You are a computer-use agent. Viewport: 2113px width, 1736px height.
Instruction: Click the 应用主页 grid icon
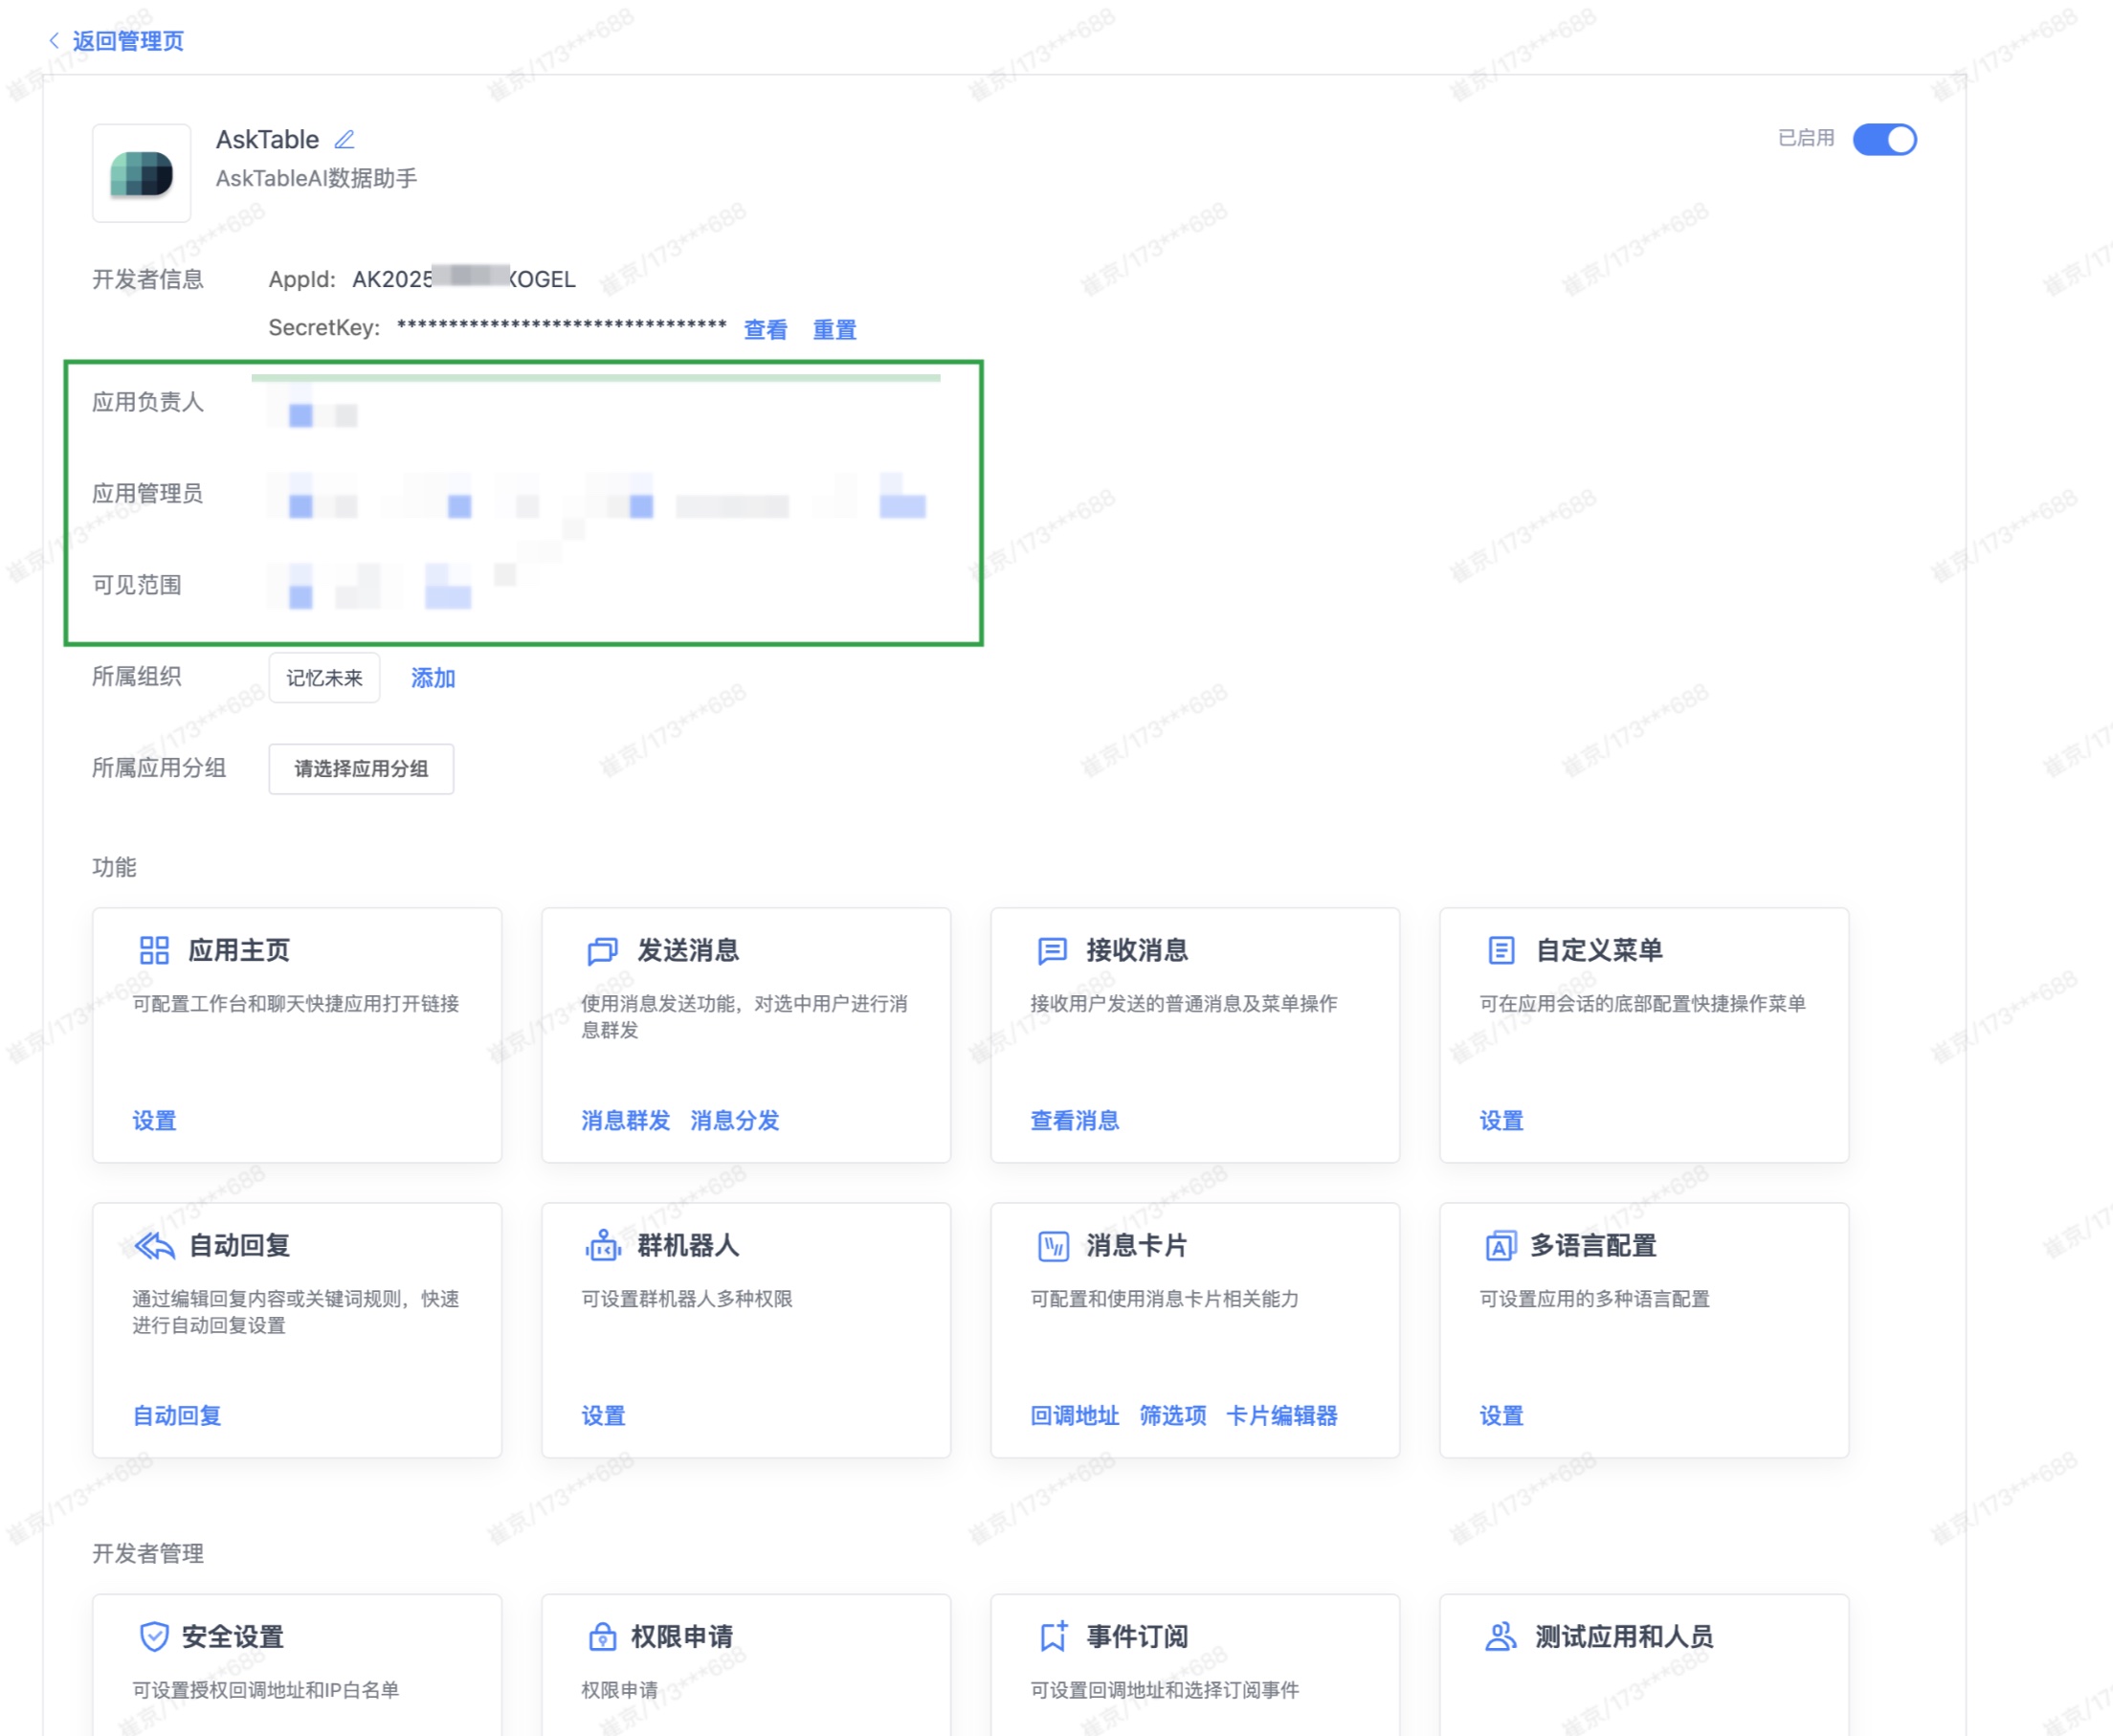point(154,950)
